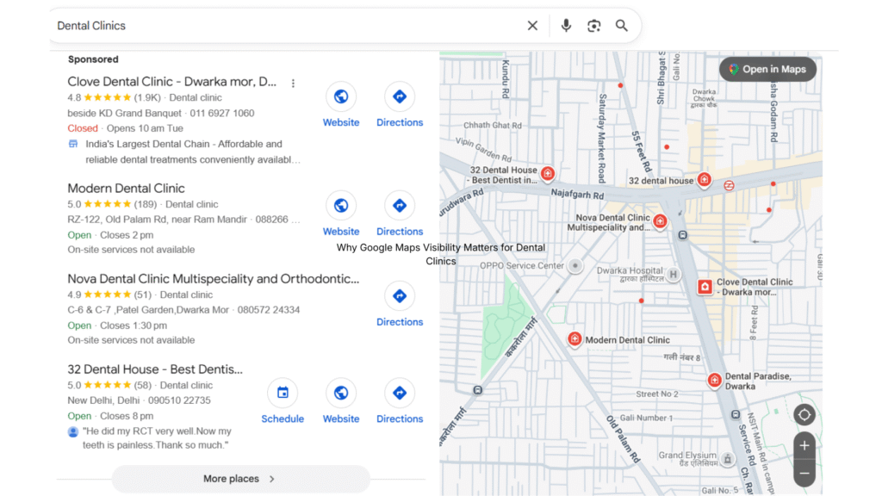Select Modern Dental Clinic map pin

tap(575, 339)
